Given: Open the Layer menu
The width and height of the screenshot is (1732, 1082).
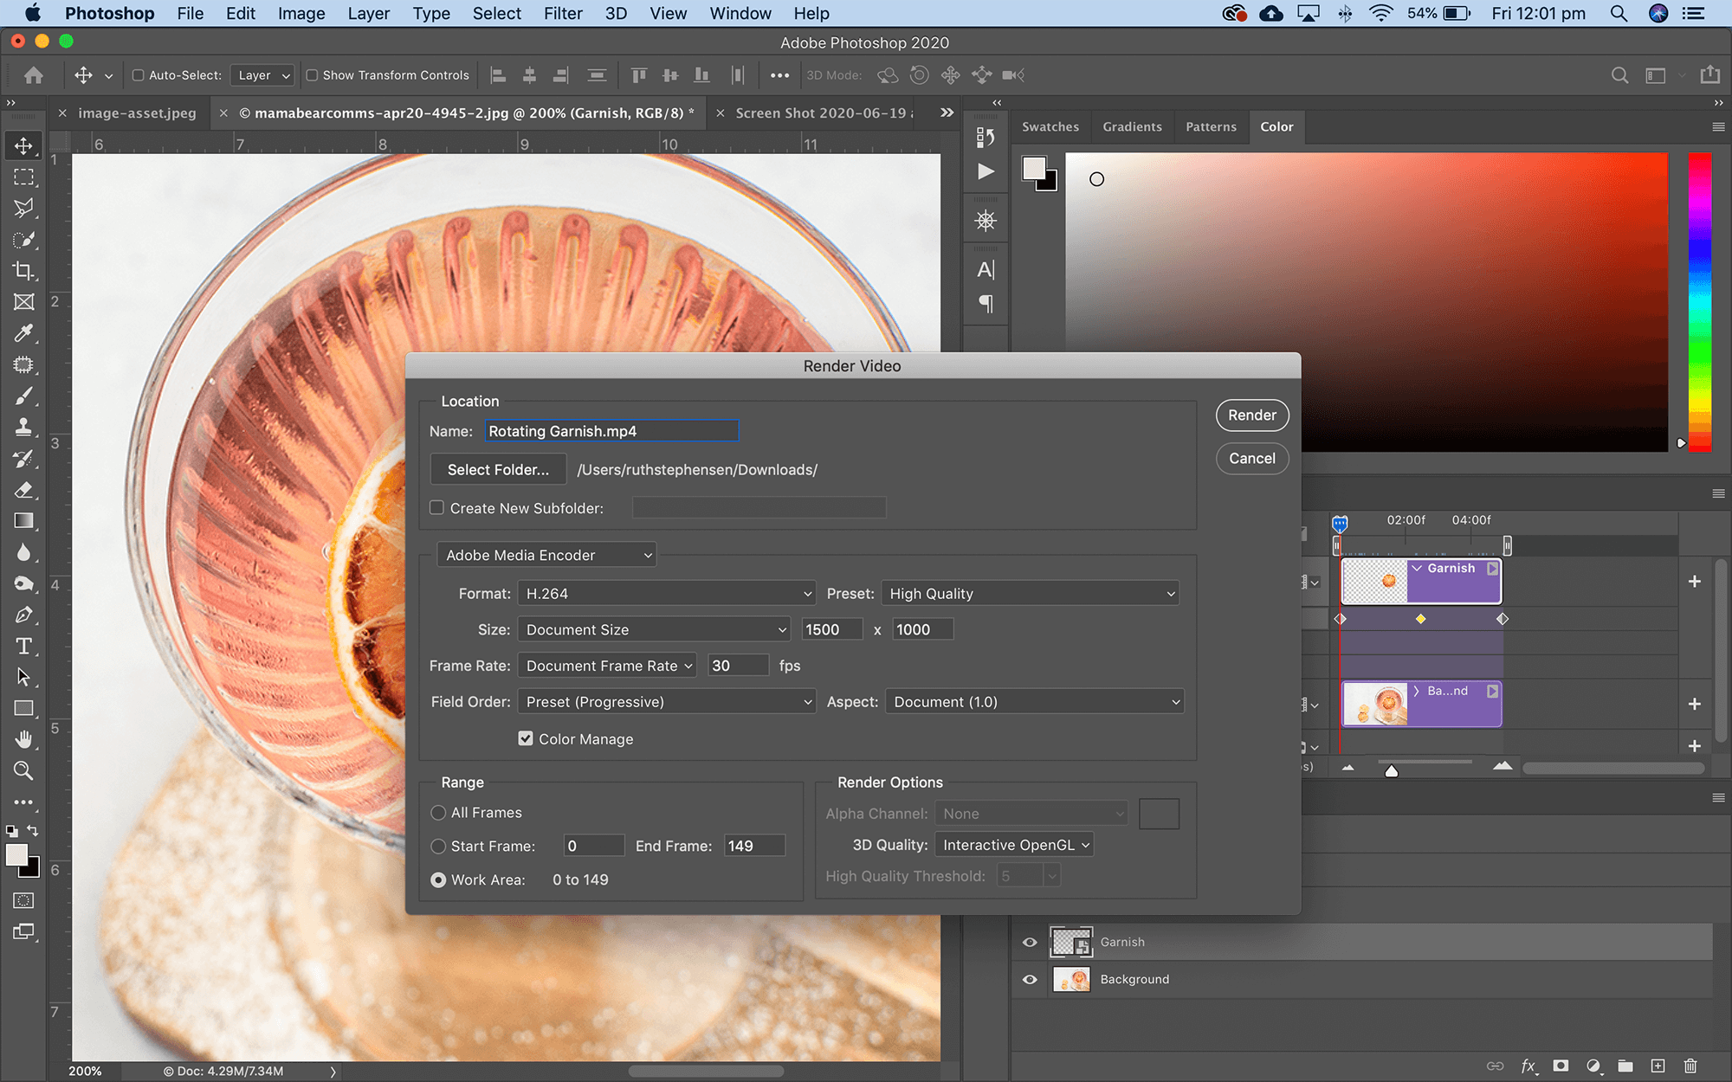Looking at the screenshot, I should point(368,13).
